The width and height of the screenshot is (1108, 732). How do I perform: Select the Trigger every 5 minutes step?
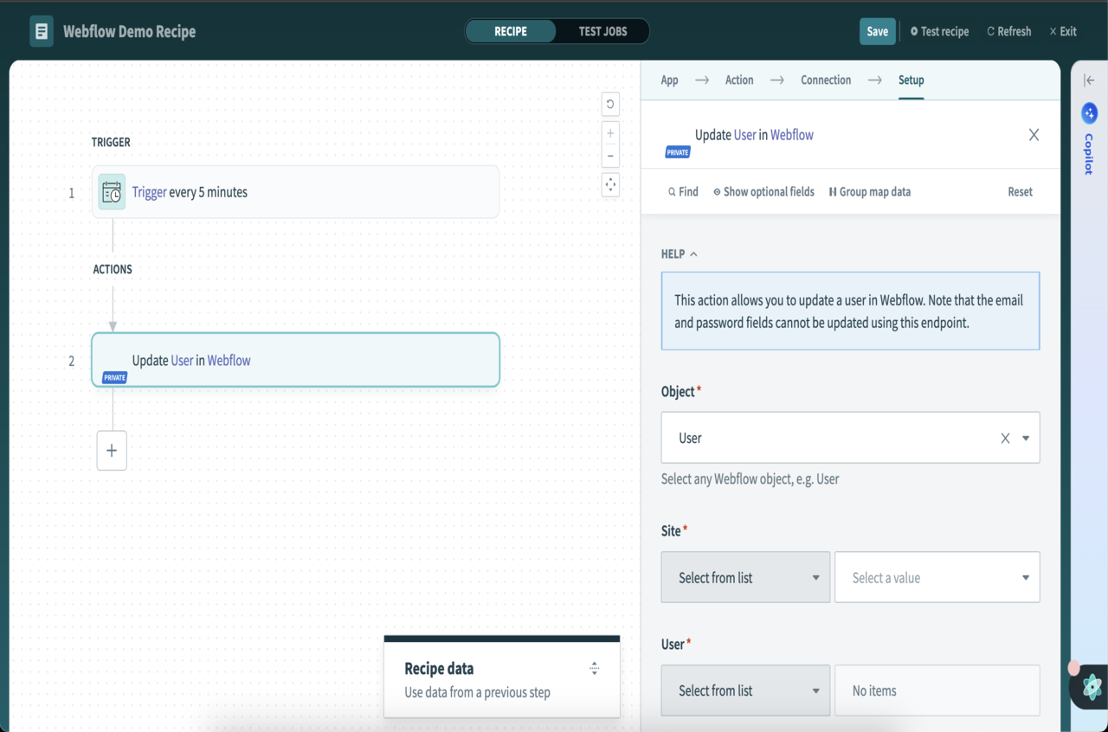coord(295,192)
